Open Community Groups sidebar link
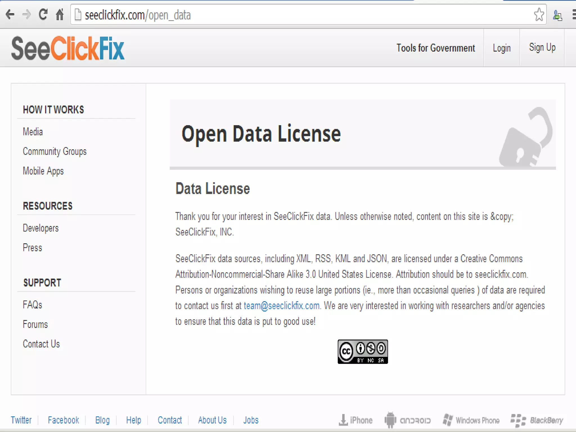Screen dimensions: 576x432 click(x=55, y=151)
